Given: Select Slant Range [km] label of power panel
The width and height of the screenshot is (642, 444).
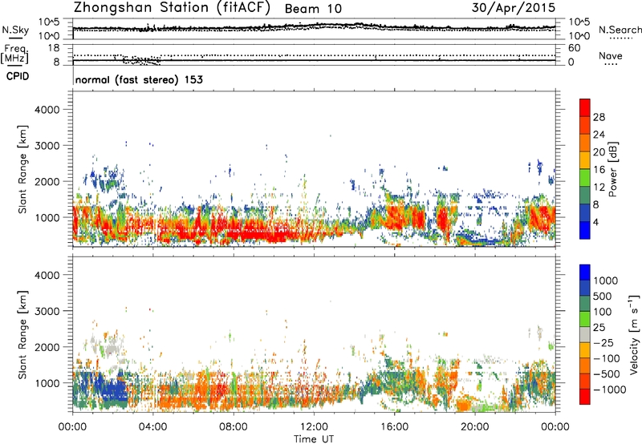Looking at the screenshot, I should pyautogui.click(x=22, y=169).
